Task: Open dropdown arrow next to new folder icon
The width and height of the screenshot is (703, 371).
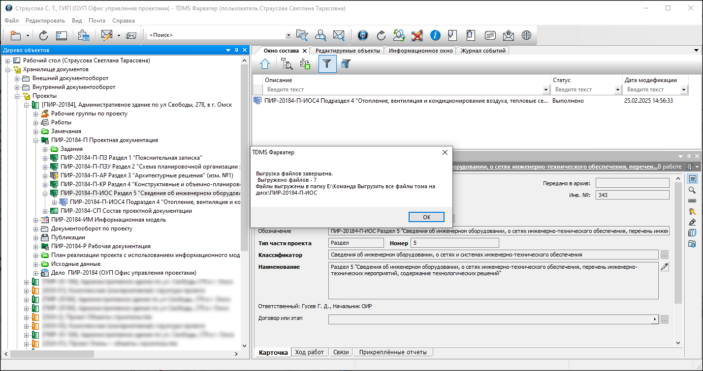Action: [x=28, y=35]
